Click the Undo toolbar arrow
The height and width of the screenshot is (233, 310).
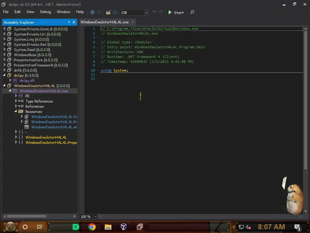[x=154, y=12]
